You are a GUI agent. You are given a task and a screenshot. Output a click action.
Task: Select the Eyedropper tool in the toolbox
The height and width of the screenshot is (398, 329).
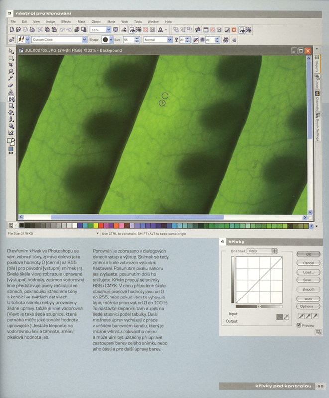pos(11,78)
